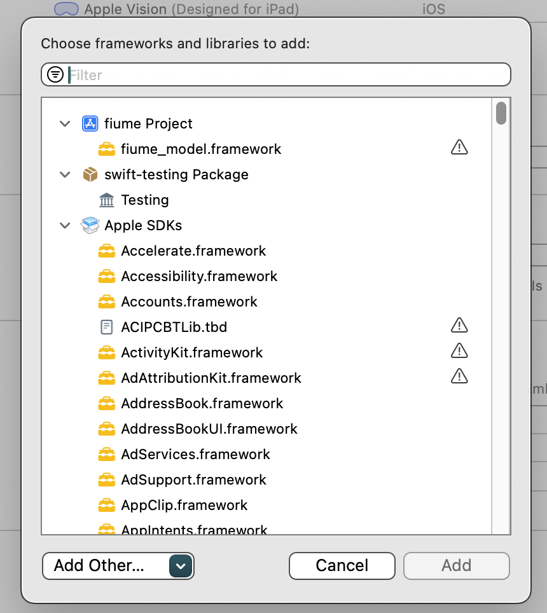Collapse the swift-testing Package group
The width and height of the screenshot is (547, 613).
coord(65,175)
